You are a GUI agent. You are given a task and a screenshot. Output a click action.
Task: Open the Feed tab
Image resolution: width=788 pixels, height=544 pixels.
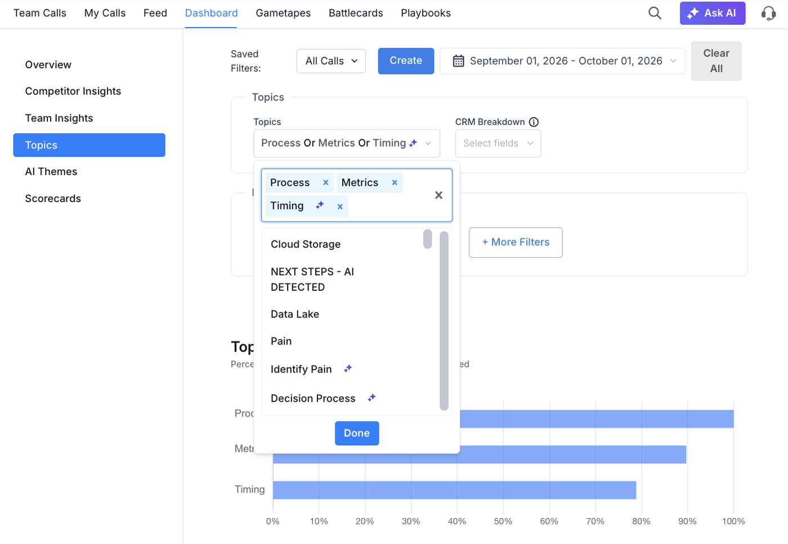155,13
